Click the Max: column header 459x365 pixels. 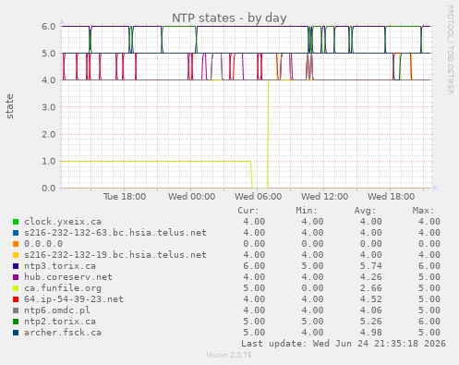click(x=423, y=211)
